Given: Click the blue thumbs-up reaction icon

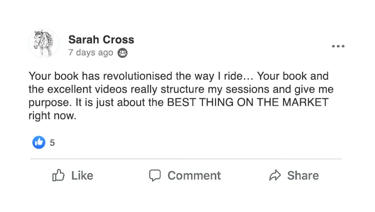Looking at the screenshot, I should [x=38, y=142].
